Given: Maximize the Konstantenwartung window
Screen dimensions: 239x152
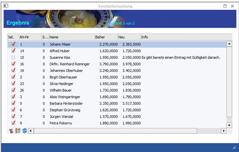Looking at the screenshot, I should tap(225, 6).
